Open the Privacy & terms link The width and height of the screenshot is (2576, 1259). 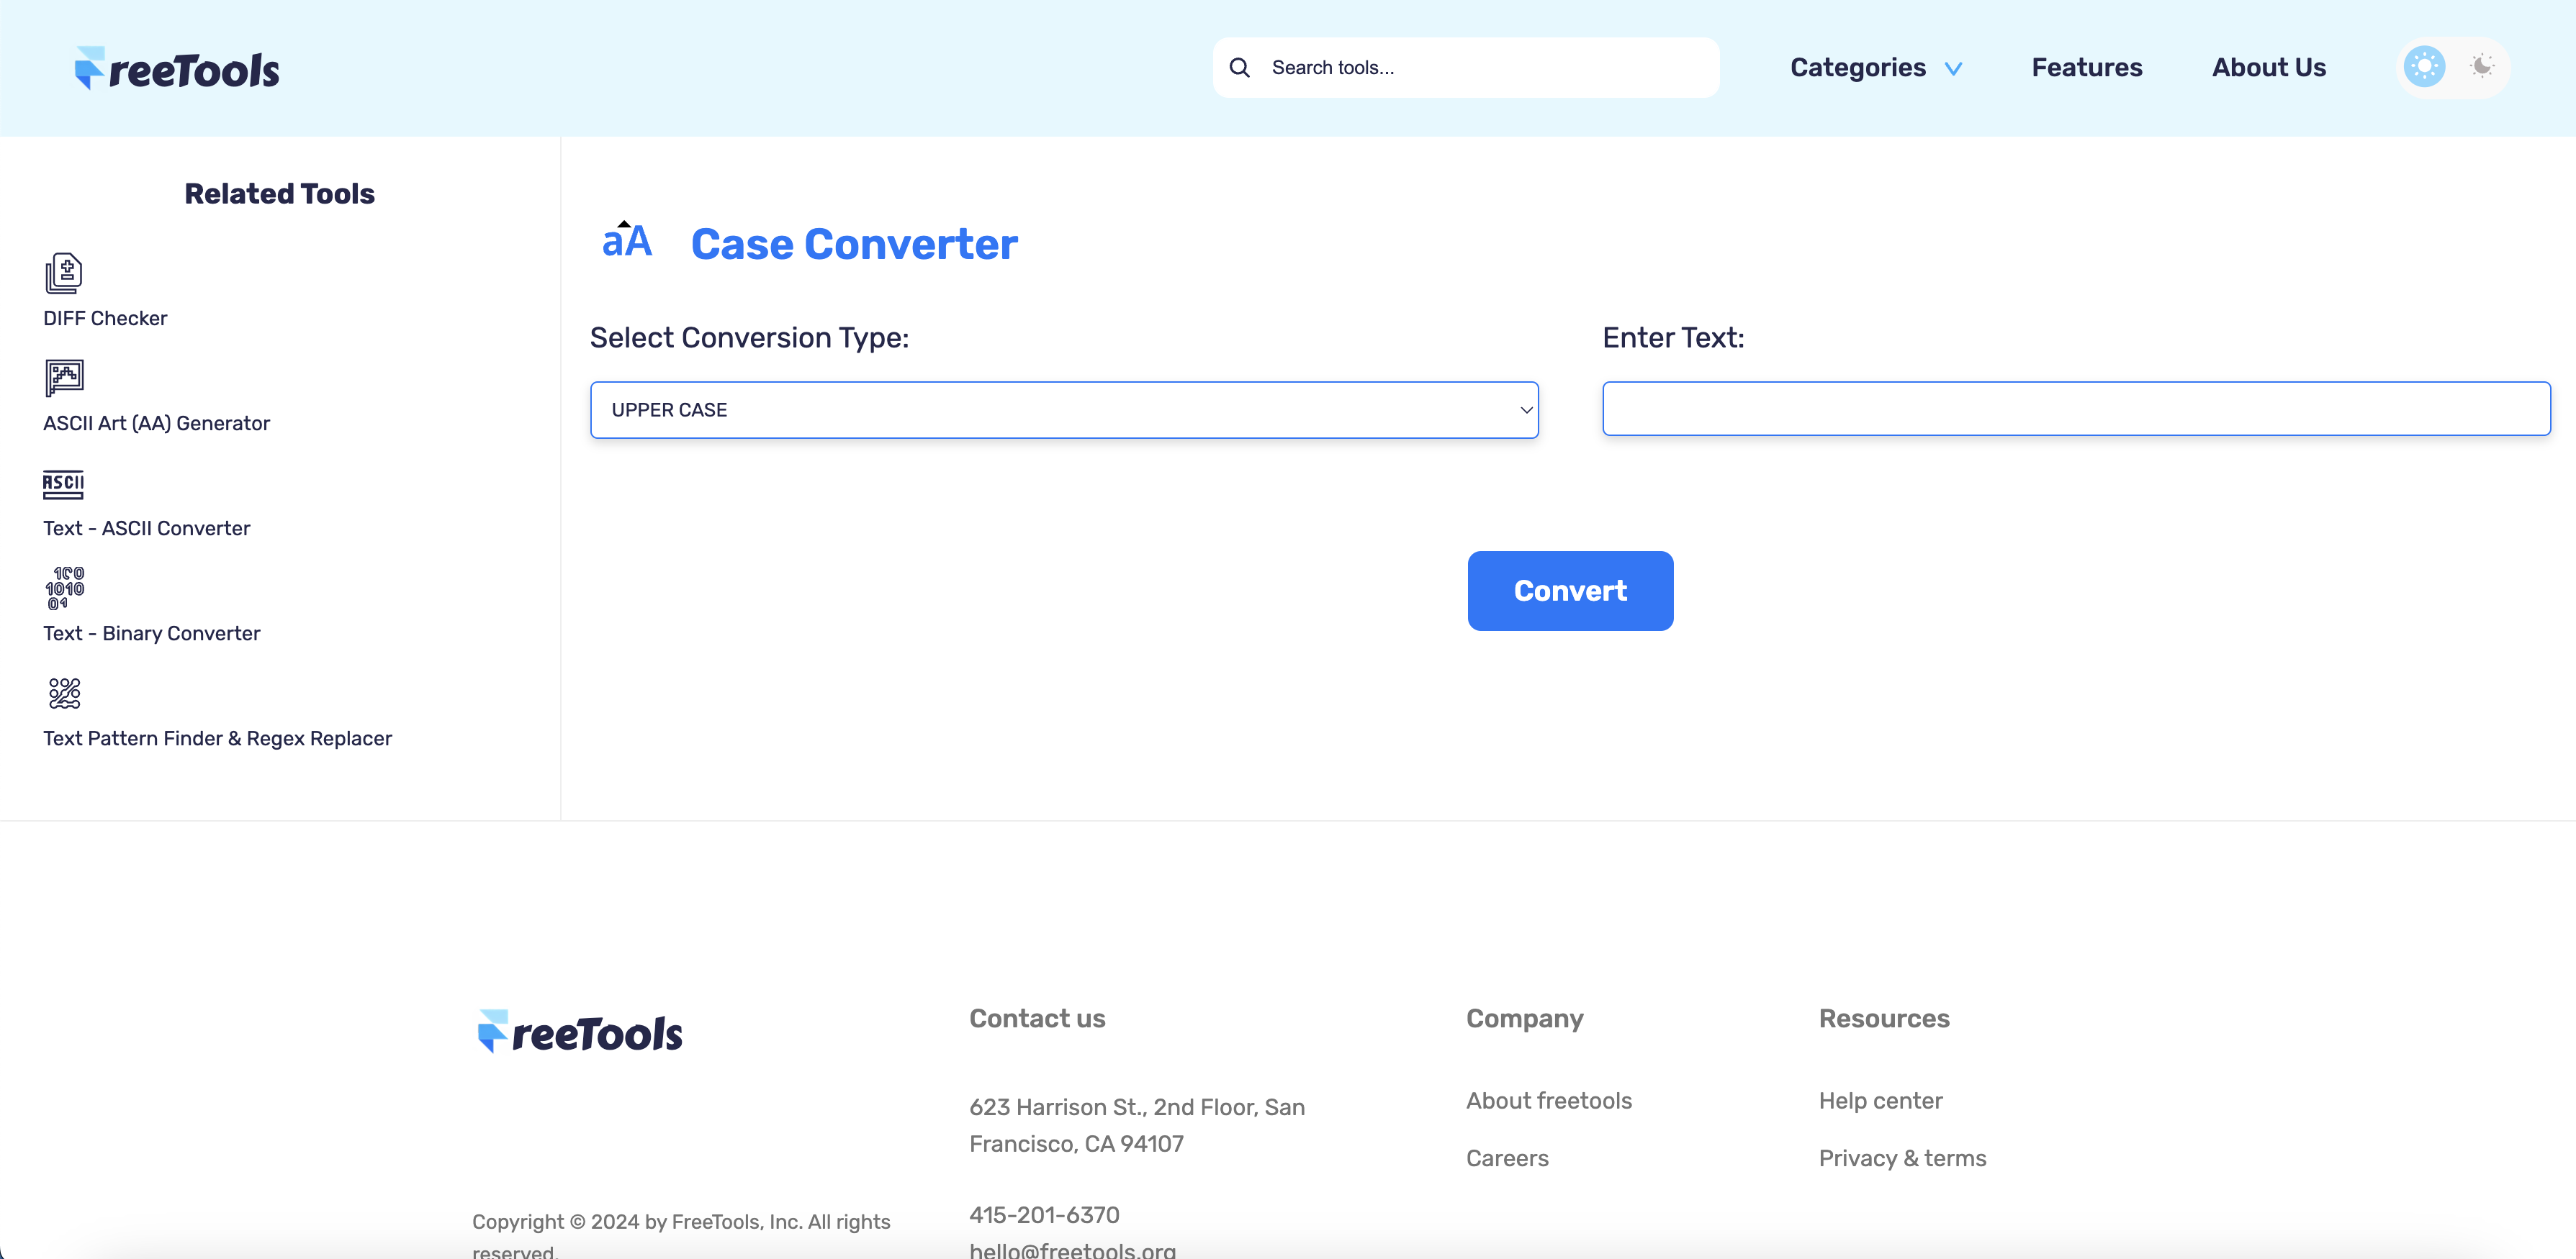point(1902,1158)
